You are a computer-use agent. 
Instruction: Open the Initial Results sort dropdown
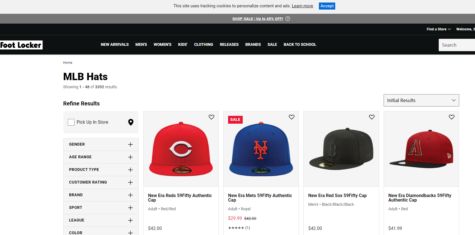click(421, 100)
